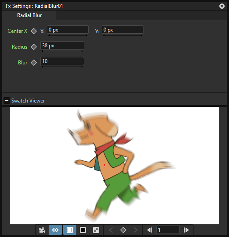Click the Center X value field
The width and height of the screenshot is (229, 237).
click(x=68, y=30)
